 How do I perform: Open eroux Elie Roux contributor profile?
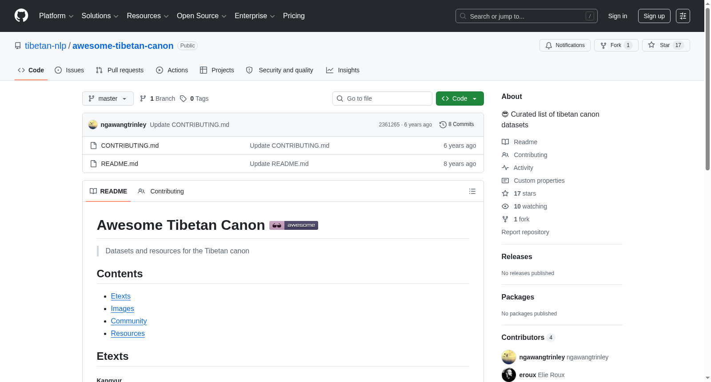point(542,375)
